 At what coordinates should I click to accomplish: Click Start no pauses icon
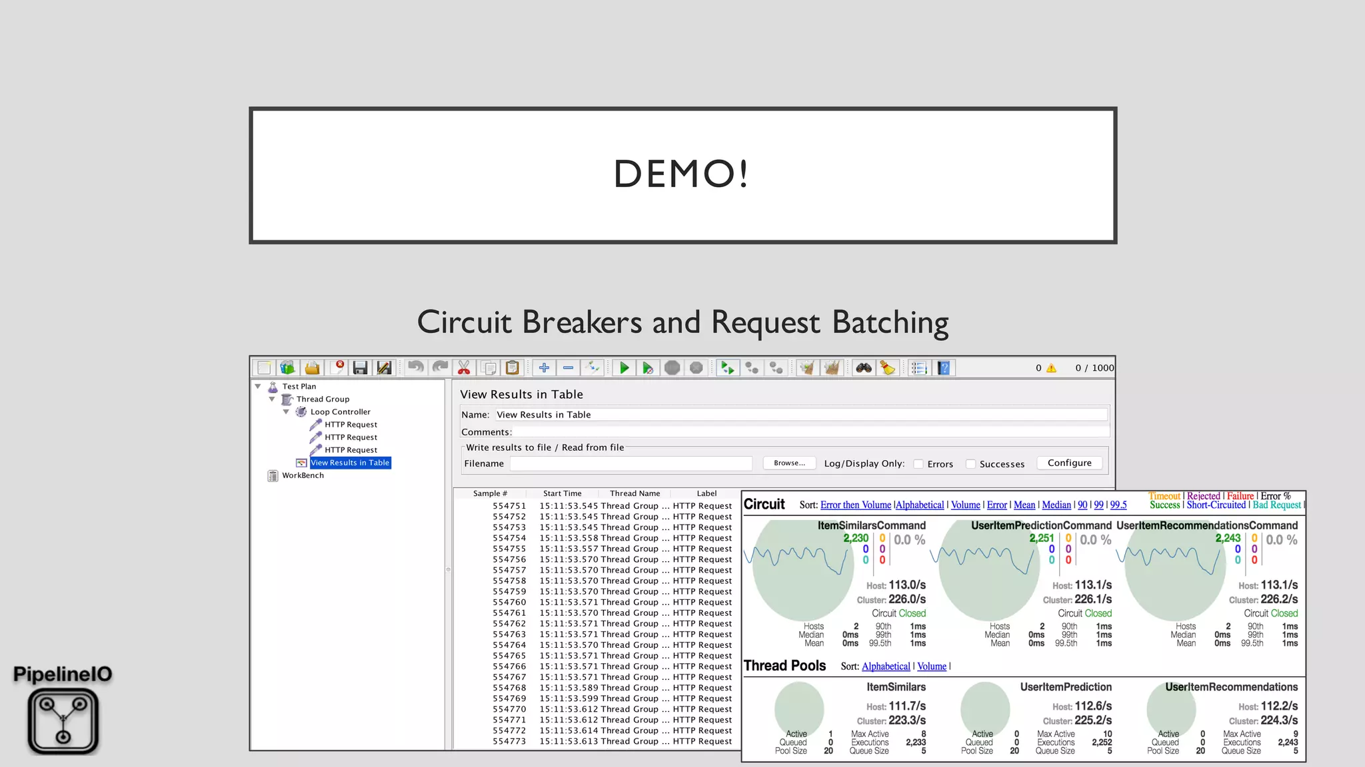pos(648,368)
